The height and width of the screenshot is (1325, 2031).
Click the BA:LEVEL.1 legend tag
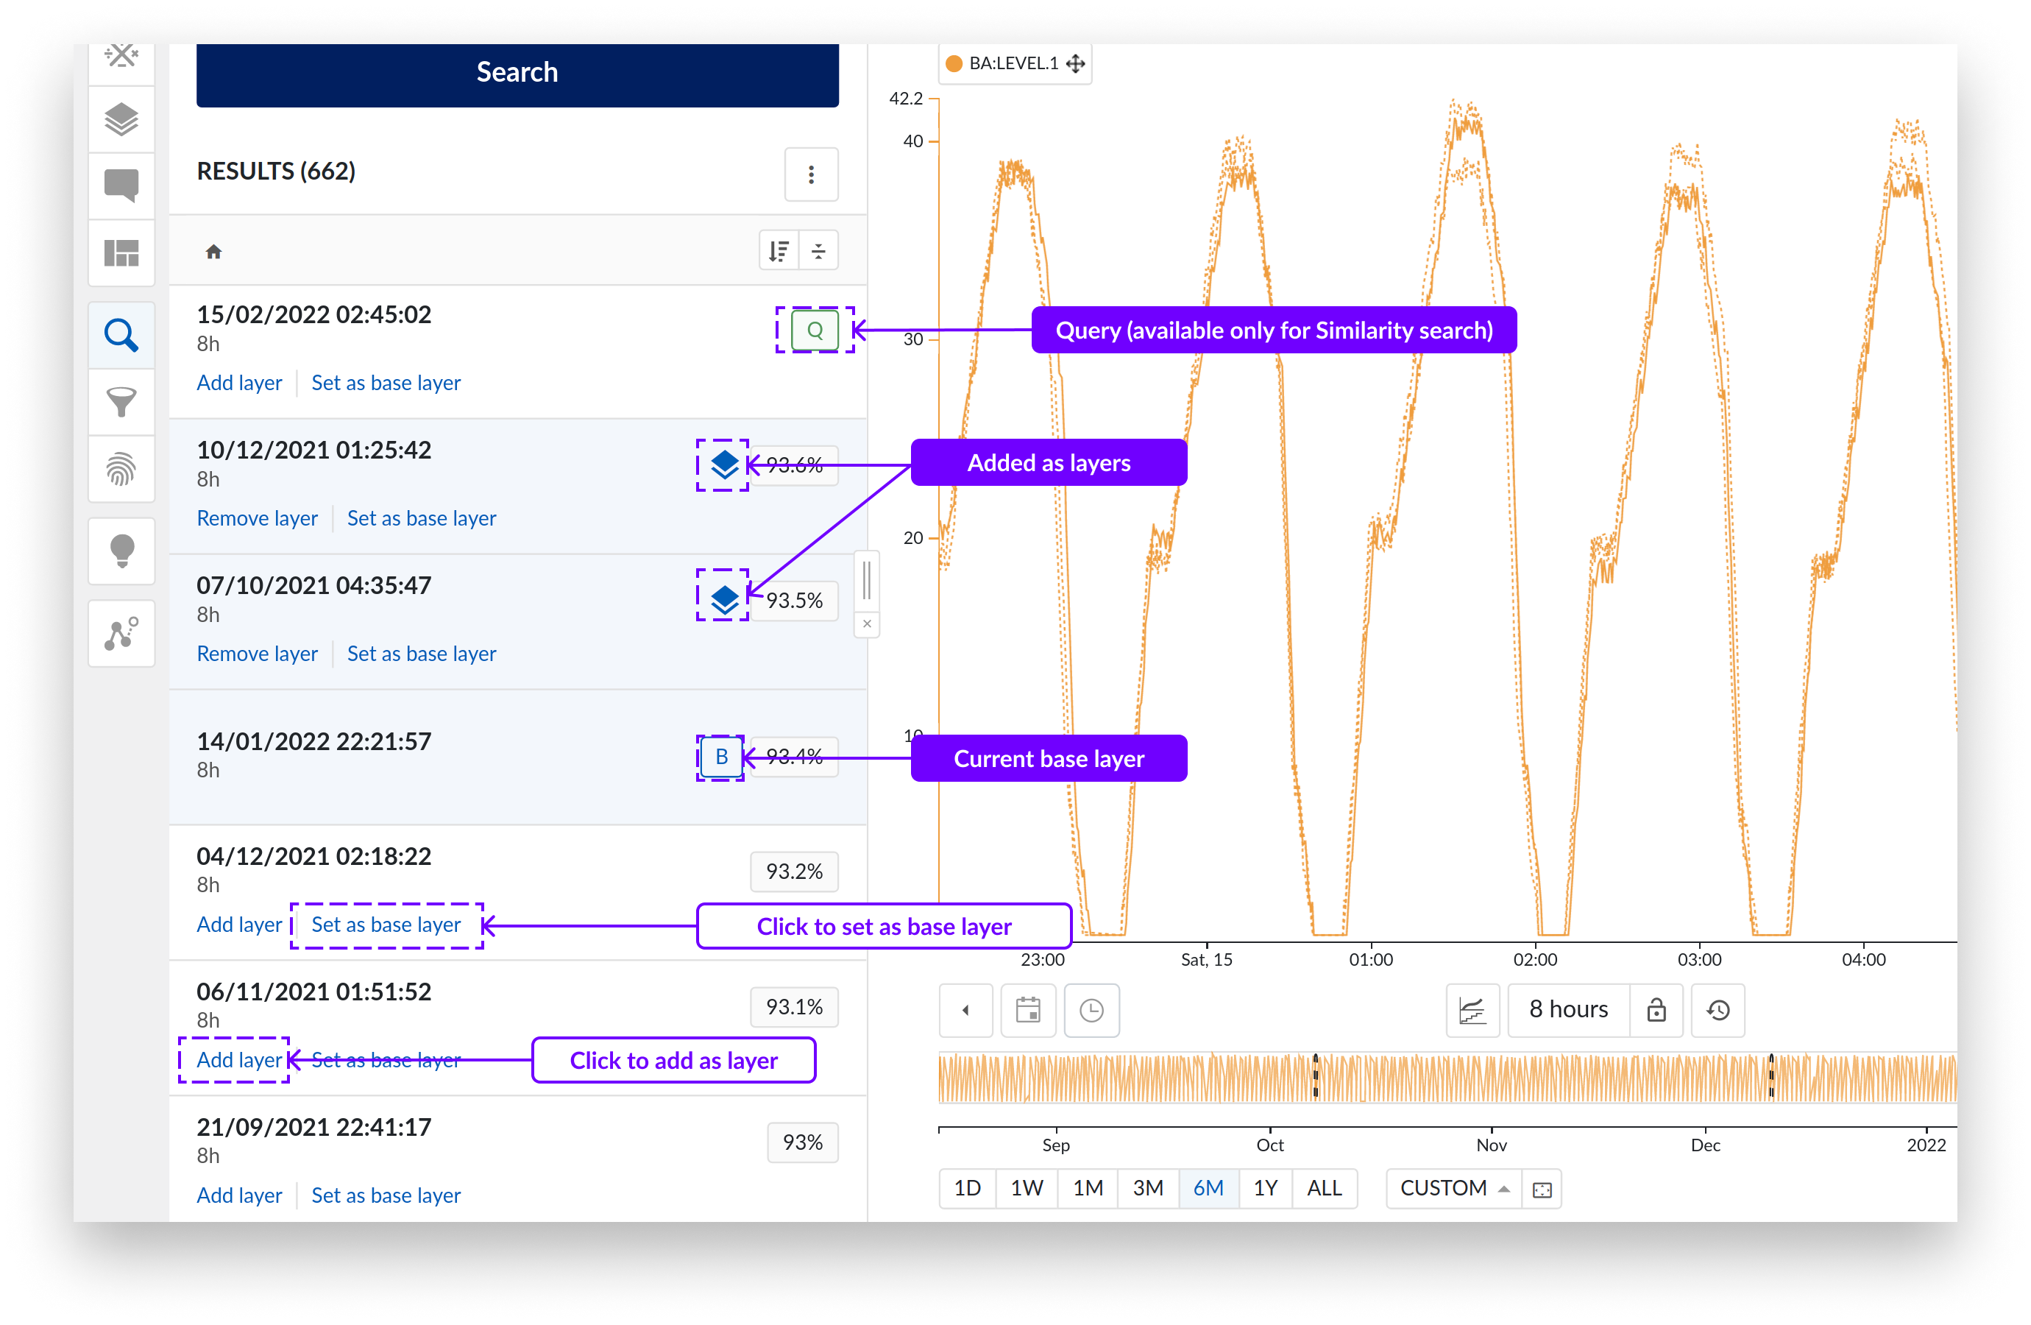tap(1013, 63)
